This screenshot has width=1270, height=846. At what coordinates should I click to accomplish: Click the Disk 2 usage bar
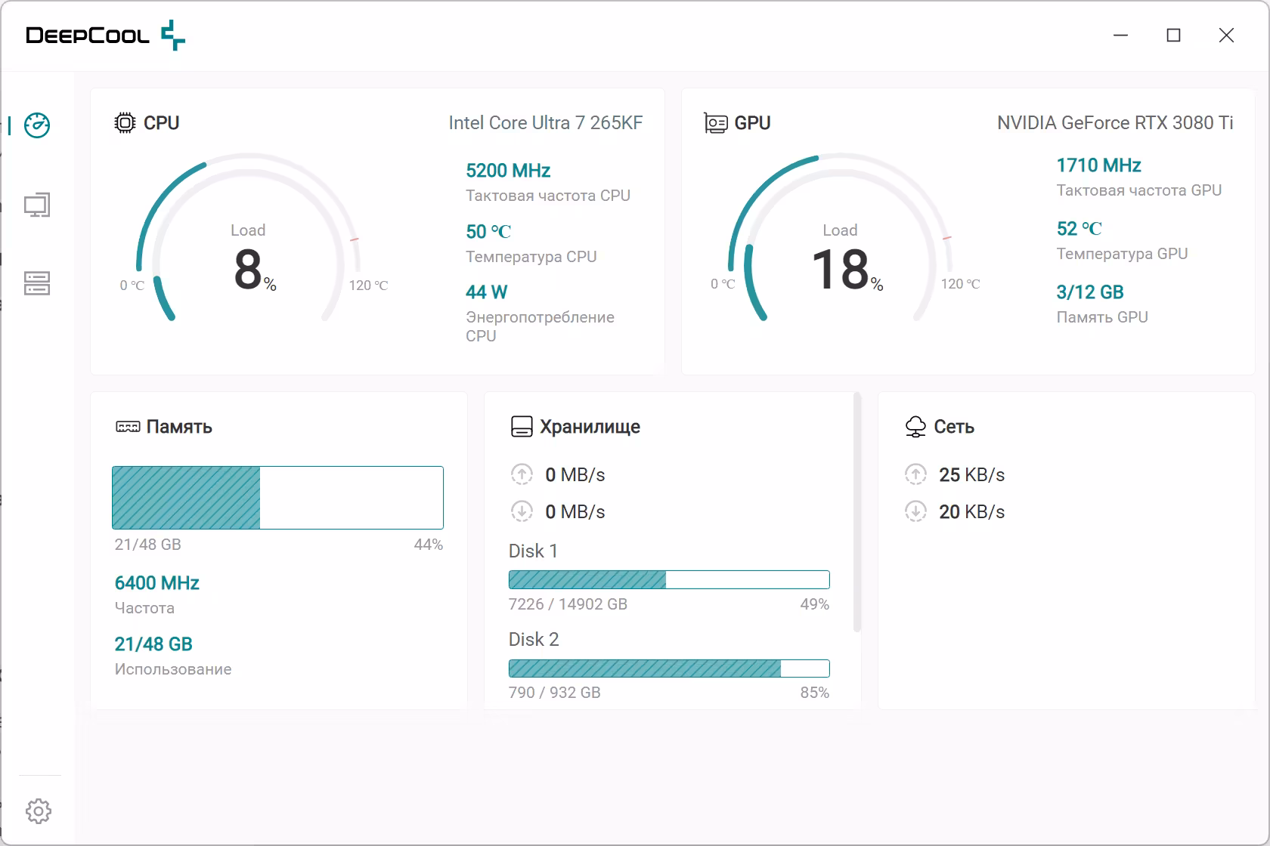click(x=669, y=668)
